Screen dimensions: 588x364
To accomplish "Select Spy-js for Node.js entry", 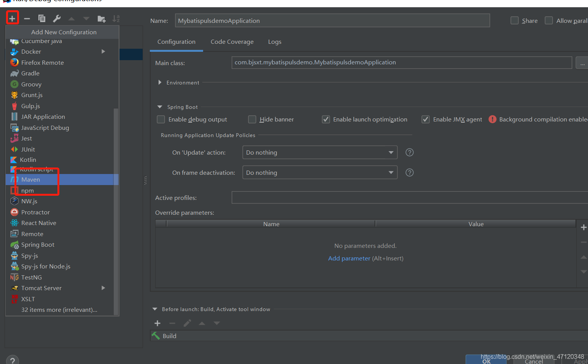I will click(62, 267).
